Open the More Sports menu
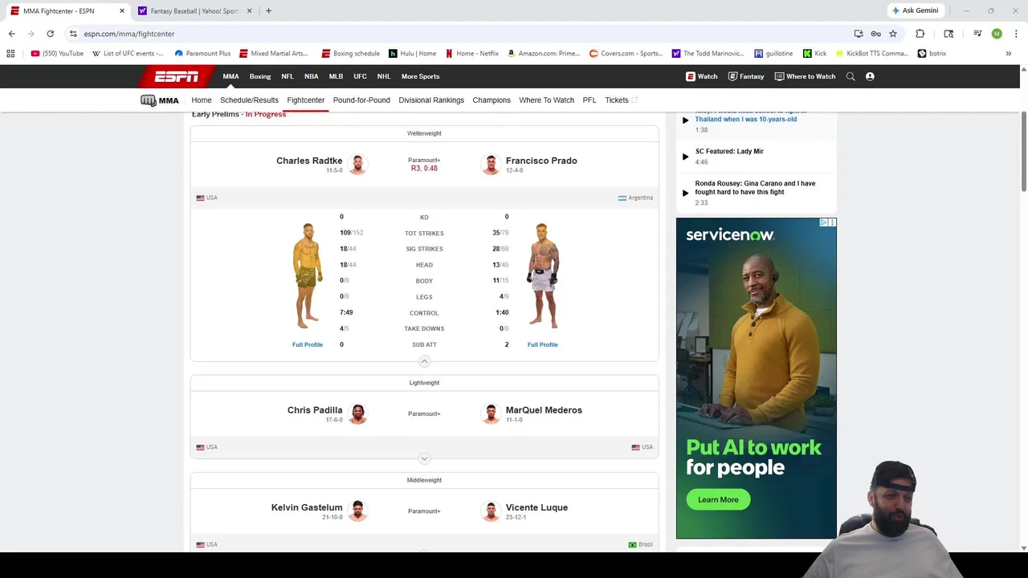The image size is (1028, 578). (x=420, y=76)
